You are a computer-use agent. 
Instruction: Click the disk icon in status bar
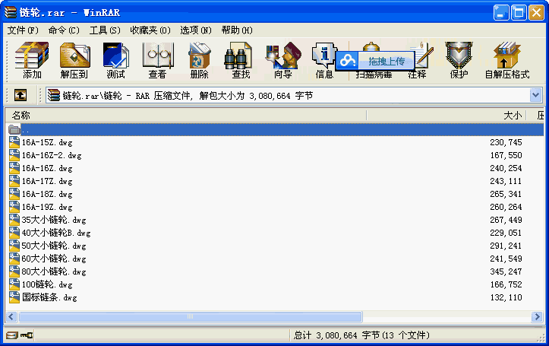point(11,335)
